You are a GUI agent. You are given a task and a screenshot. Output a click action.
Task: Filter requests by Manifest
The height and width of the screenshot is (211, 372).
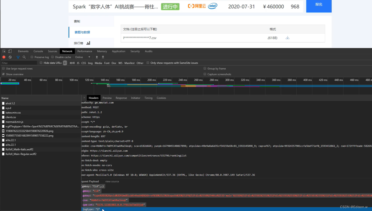click(130, 63)
